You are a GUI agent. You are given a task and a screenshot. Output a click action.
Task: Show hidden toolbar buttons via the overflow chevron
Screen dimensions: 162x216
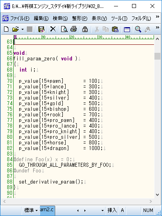158,28
